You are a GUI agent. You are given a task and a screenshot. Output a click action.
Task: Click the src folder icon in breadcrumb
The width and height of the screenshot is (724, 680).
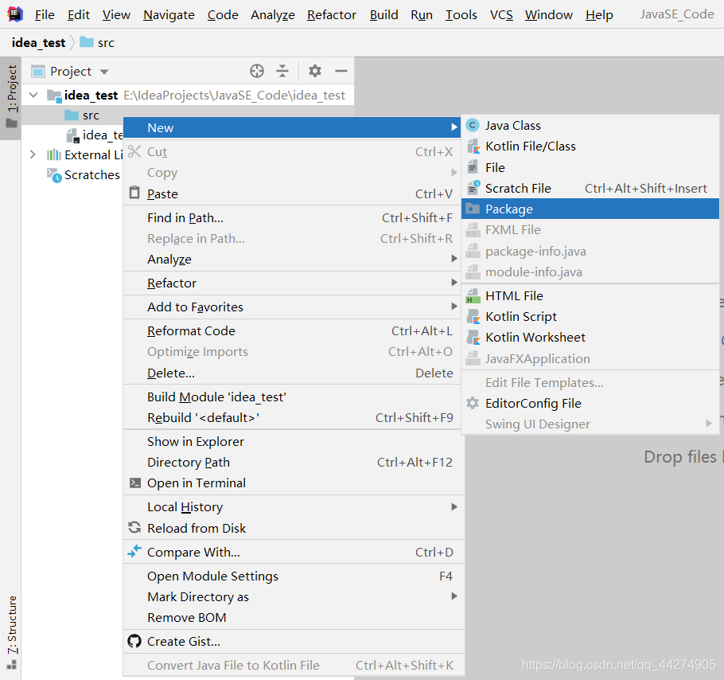pyautogui.click(x=87, y=42)
